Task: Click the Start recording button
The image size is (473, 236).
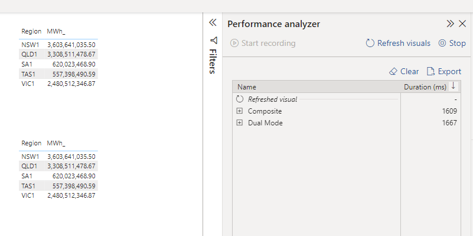Action: (263, 43)
